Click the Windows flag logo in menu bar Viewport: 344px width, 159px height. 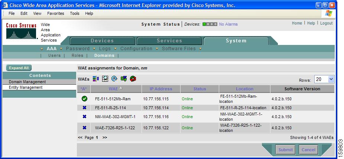coord(329,13)
